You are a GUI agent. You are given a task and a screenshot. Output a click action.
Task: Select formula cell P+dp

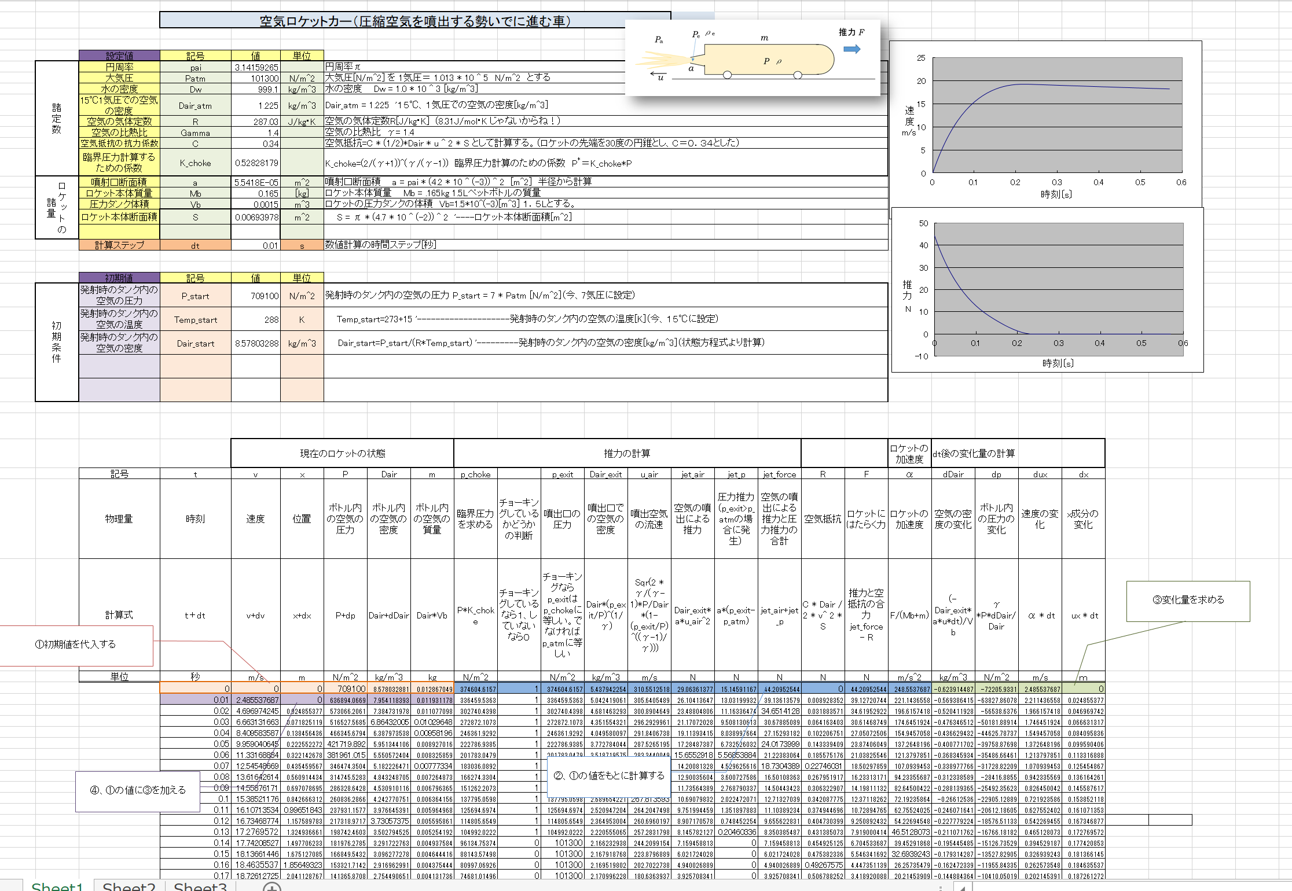pos(346,615)
